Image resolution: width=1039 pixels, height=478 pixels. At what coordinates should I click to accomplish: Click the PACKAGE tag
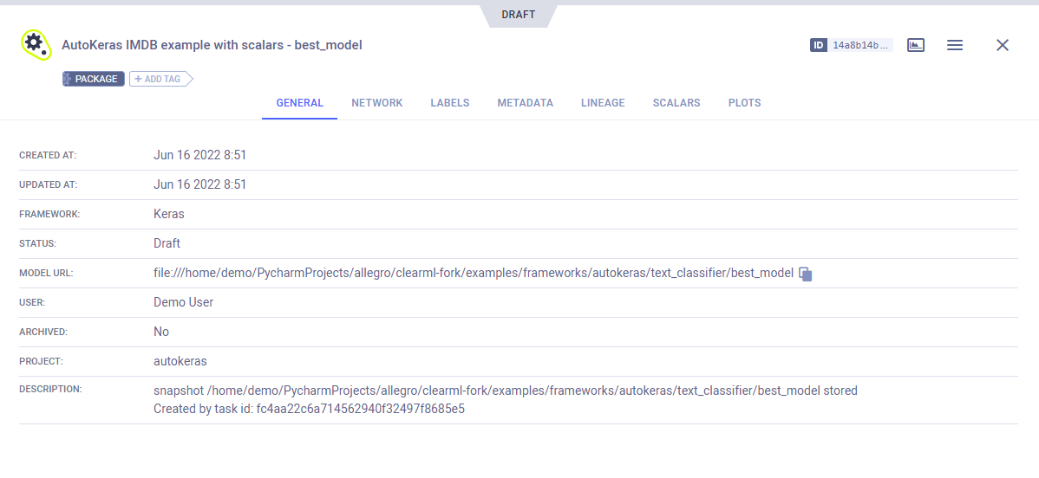pyautogui.click(x=94, y=79)
